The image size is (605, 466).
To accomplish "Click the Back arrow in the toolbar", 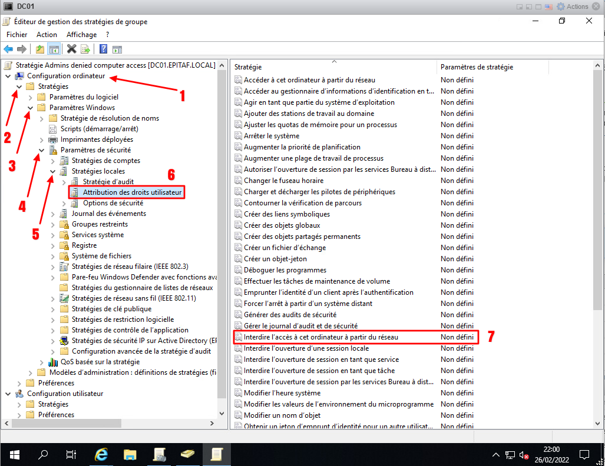I will pyautogui.click(x=8, y=49).
